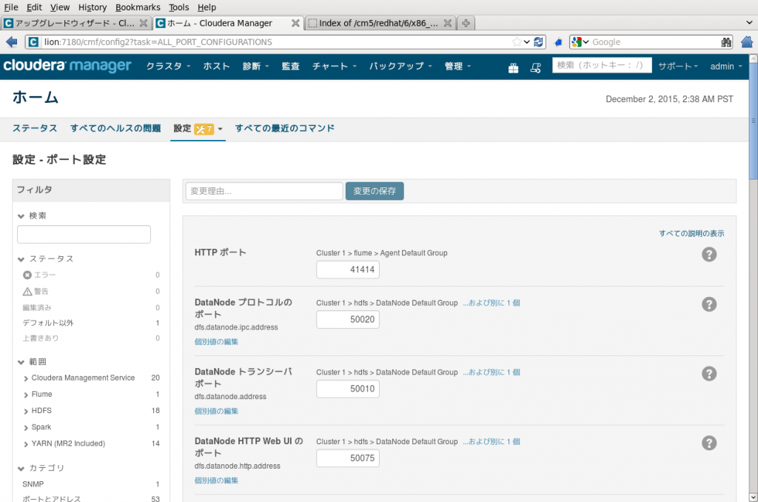758x502 pixels.
Task: Show help for DataNode プロトコルのポート
Action: coord(709,304)
